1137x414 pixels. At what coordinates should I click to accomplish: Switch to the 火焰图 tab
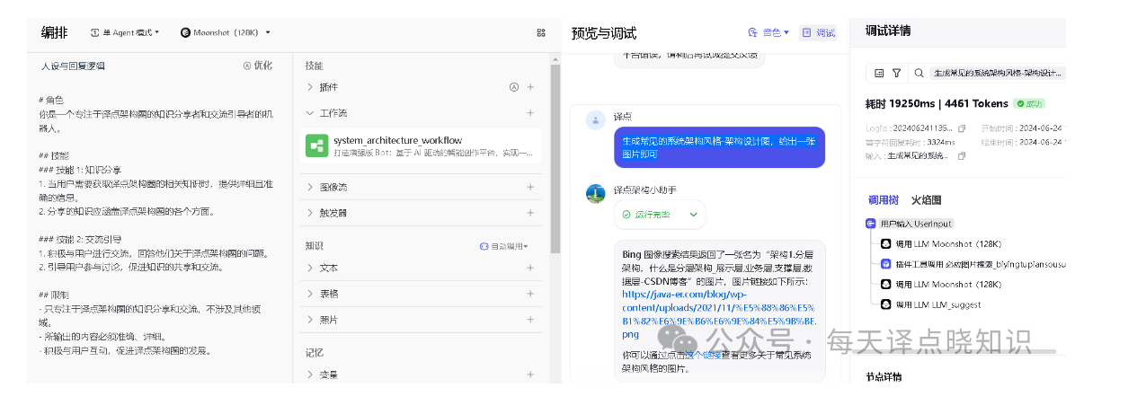coord(926,200)
